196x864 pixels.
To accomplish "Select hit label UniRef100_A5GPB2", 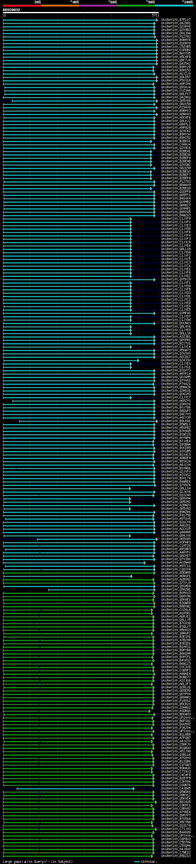I will (x=176, y=428).
